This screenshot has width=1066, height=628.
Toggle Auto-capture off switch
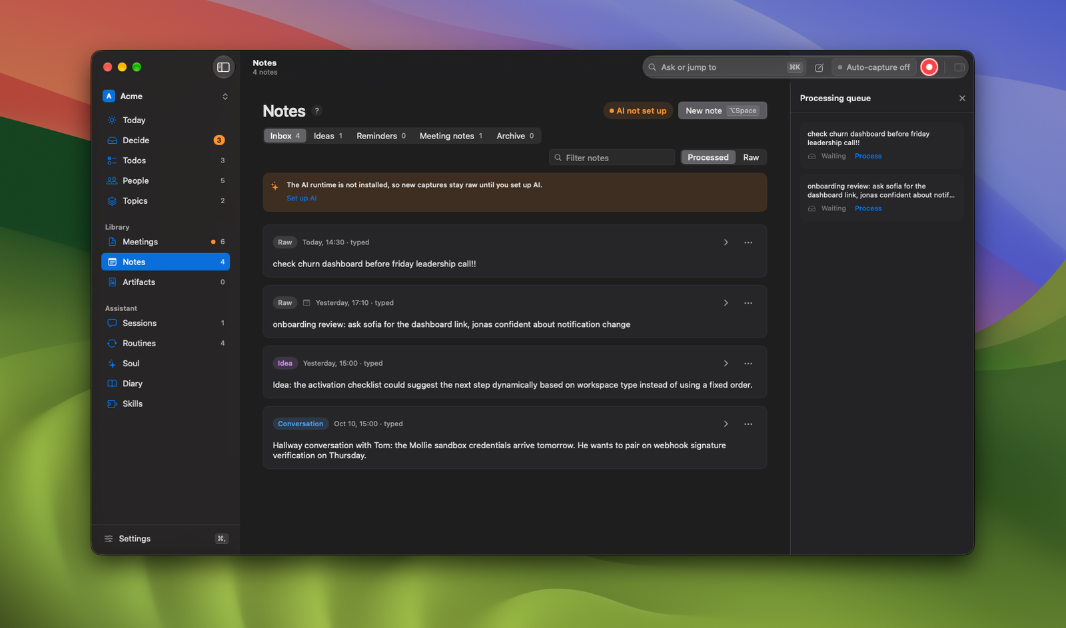coord(873,67)
